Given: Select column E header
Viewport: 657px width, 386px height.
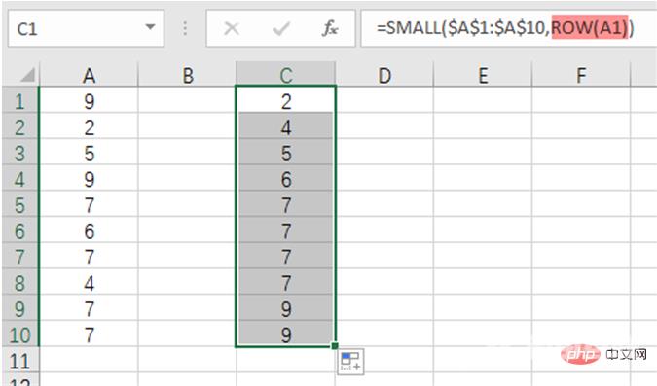Looking at the screenshot, I should click(x=483, y=75).
